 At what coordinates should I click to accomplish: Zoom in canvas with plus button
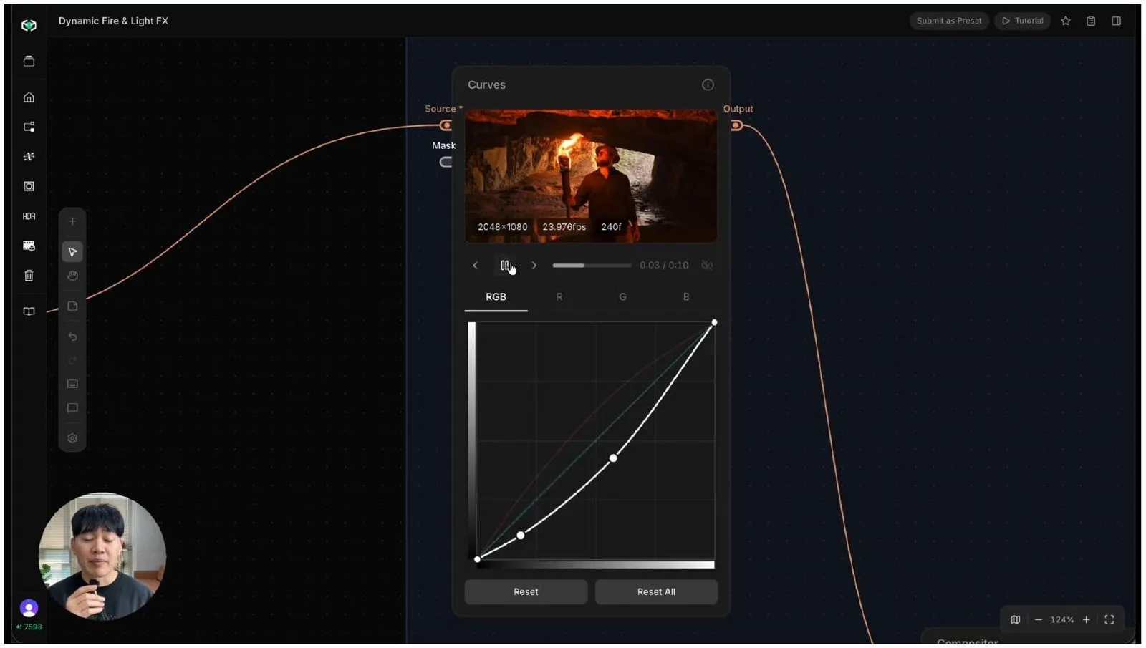point(1086,620)
